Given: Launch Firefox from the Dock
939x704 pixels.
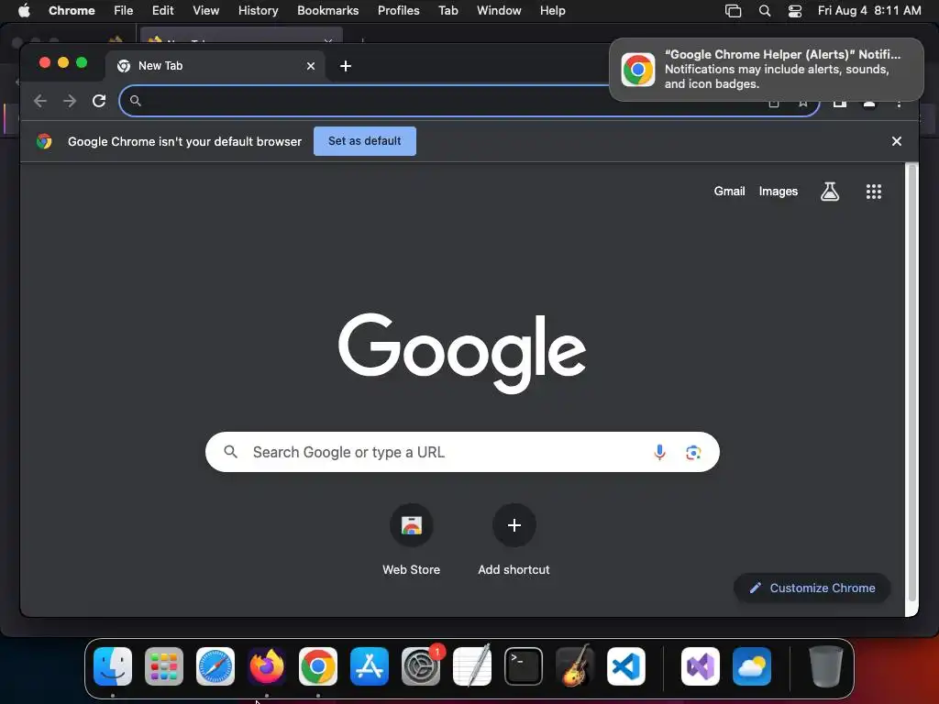Looking at the screenshot, I should tap(267, 666).
